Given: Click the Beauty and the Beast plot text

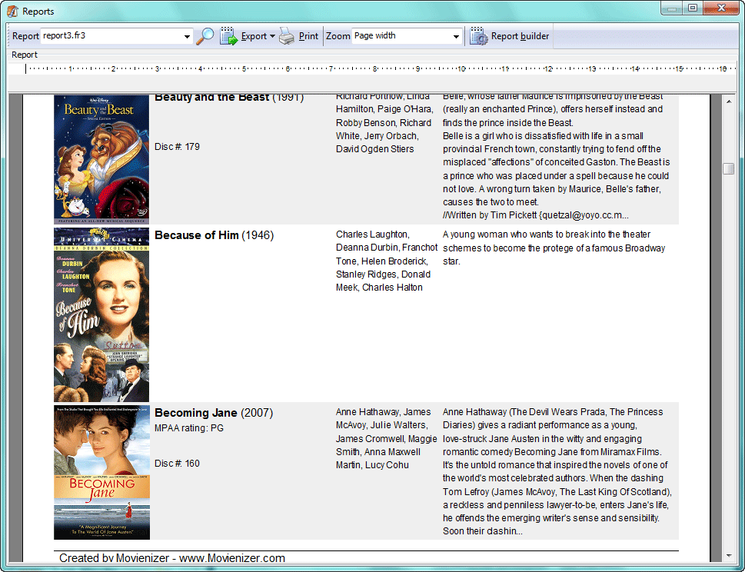Looking at the screenshot, I should pyautogui.click(x=557, y=156).
